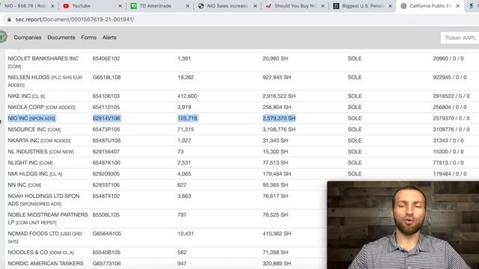
Task: Click NICOLET BANKSHARES INC row name
Action: point(43,62)
